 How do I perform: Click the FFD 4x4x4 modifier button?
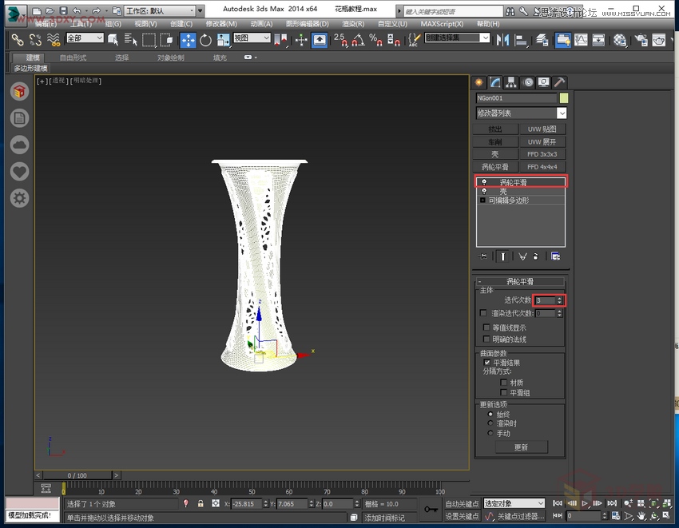coord(544,166)
